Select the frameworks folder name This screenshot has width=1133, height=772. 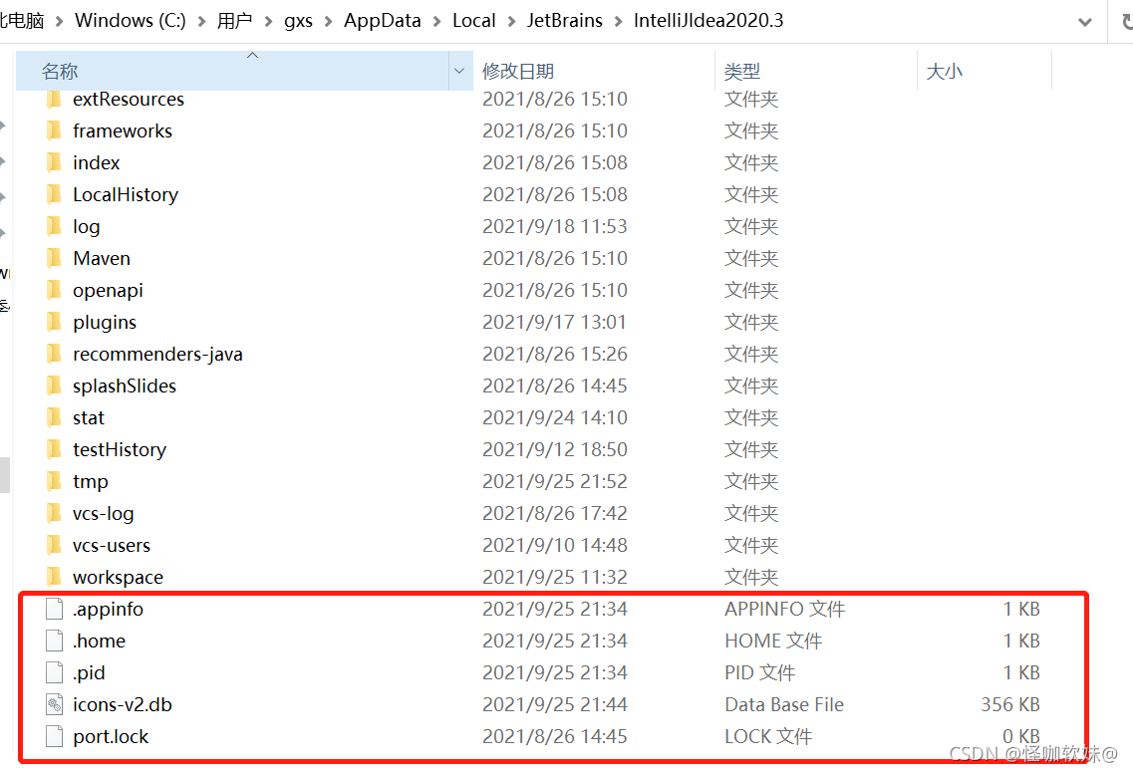click(x=123, y=130)
